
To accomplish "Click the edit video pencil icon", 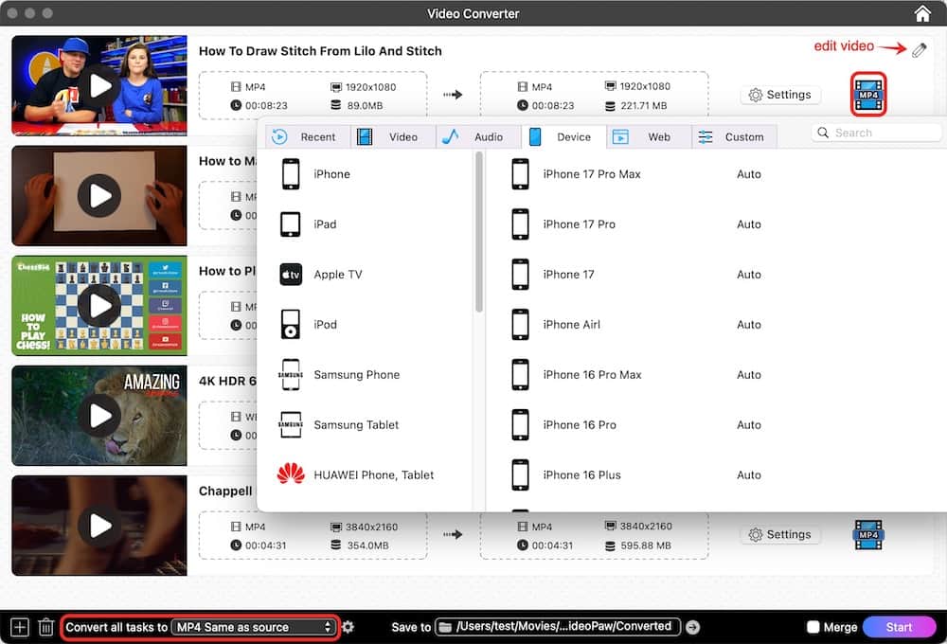I will click(916, 50).
